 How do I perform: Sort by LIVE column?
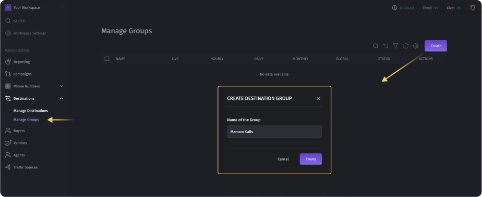pos(175,59)
